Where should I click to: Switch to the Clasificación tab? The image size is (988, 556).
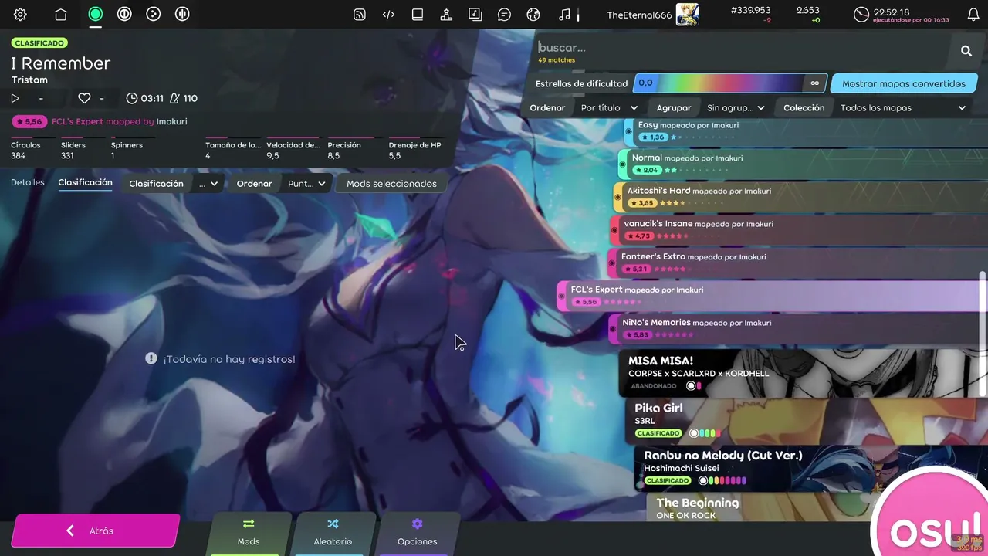click(86, 183)
